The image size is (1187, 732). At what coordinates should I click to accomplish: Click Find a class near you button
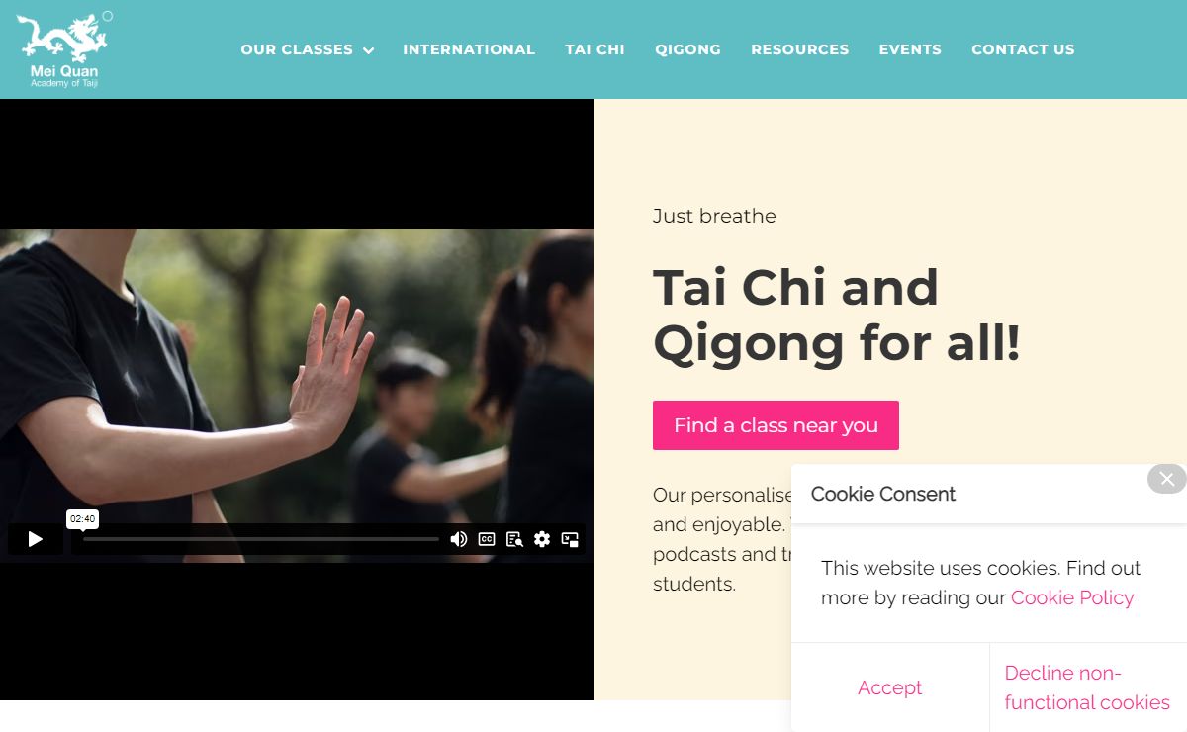(x=776, y=425)
